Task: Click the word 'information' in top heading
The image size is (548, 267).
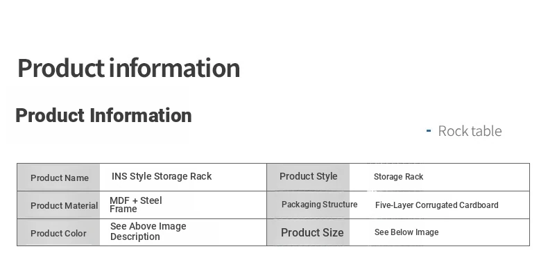Action: pos(174,68)
